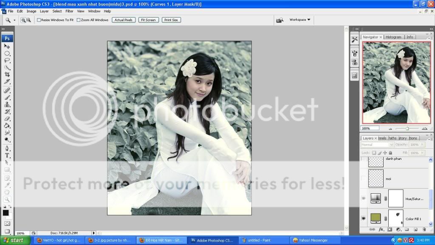Add a layer style with the fx button
This screenshot has width=435, height=245.
pyautogui.click(x=381, y=229)
